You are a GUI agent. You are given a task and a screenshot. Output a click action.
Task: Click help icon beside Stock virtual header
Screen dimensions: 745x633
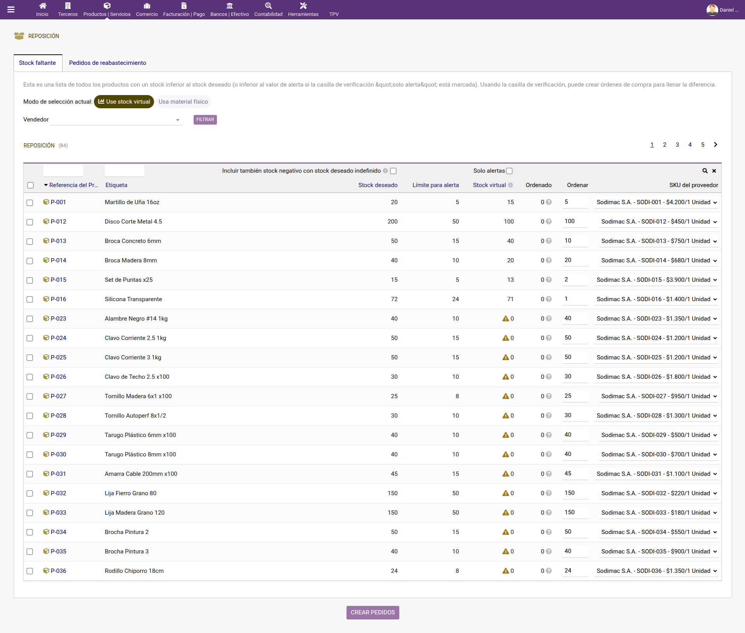coord(511,185)
